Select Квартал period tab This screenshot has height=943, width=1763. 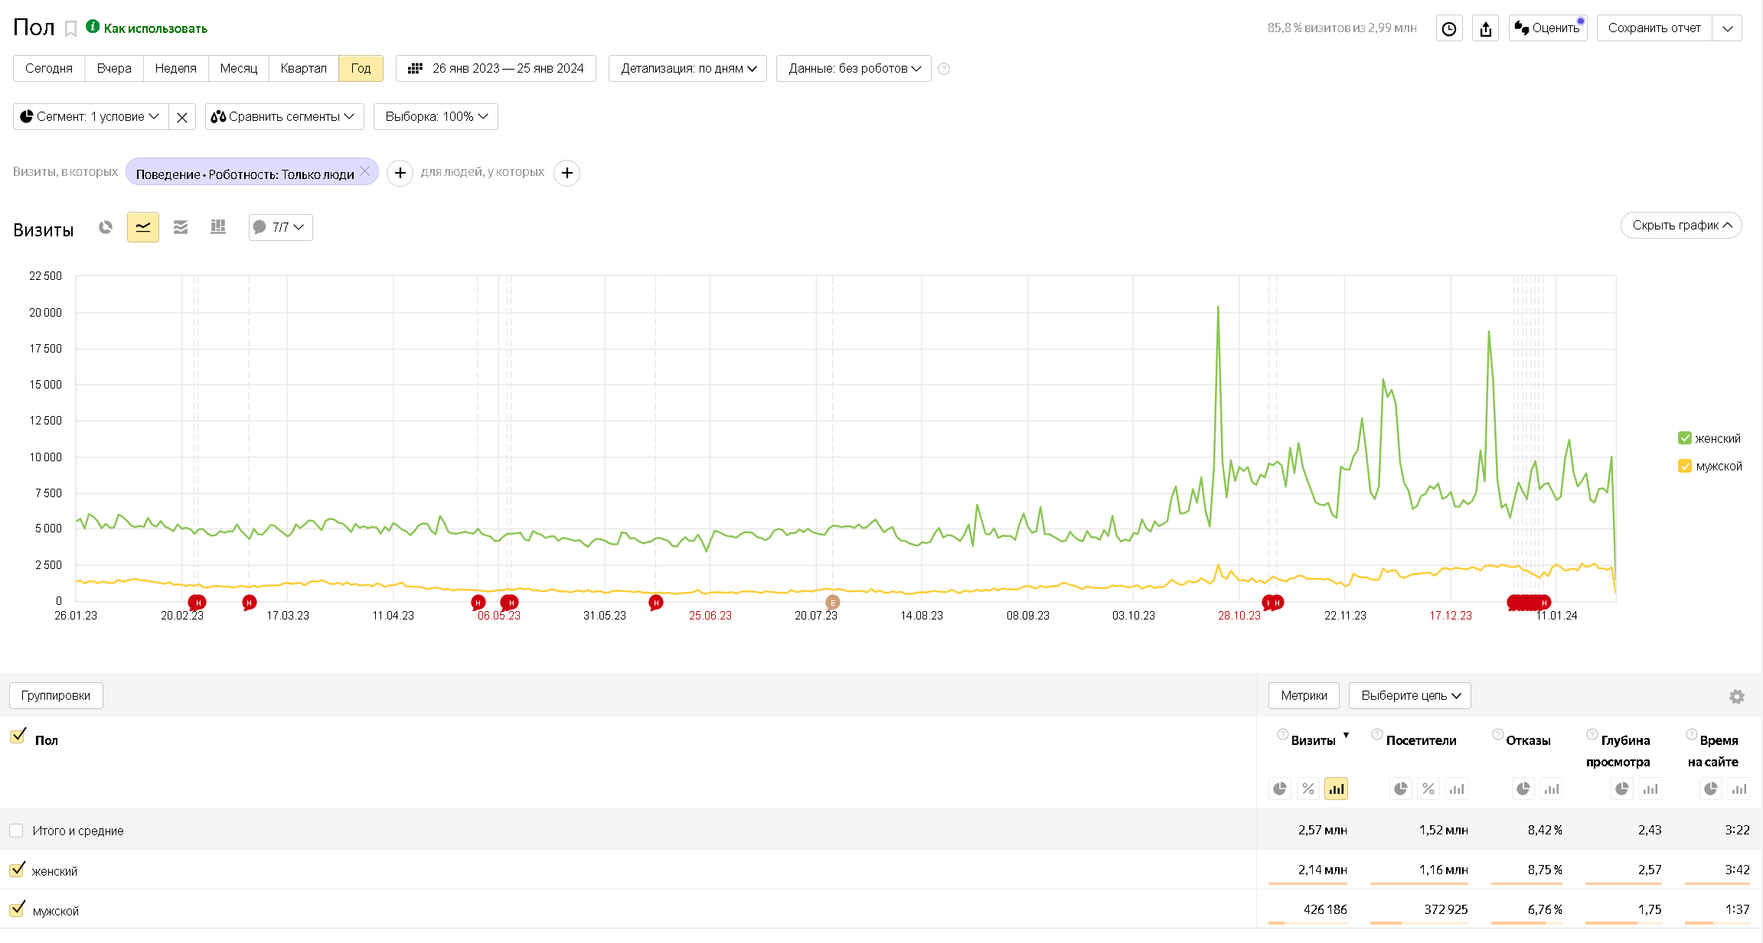(x=303, y=69)
